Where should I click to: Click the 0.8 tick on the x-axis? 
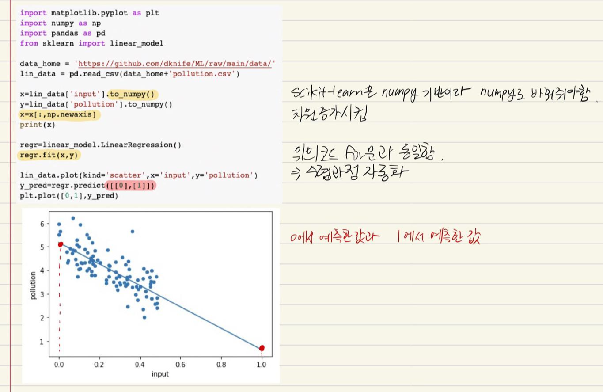pos(221,365)
